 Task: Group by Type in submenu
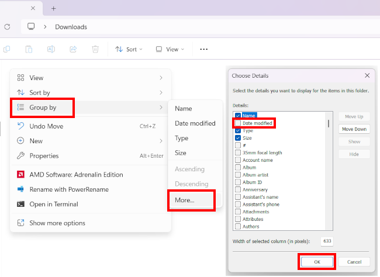click(x=195, y=138)
